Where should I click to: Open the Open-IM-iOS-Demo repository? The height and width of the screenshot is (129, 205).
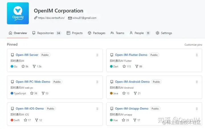tap(30, 108)
